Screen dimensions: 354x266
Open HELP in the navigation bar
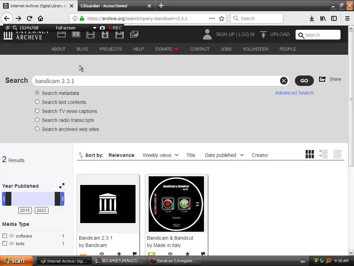point(138,49)
